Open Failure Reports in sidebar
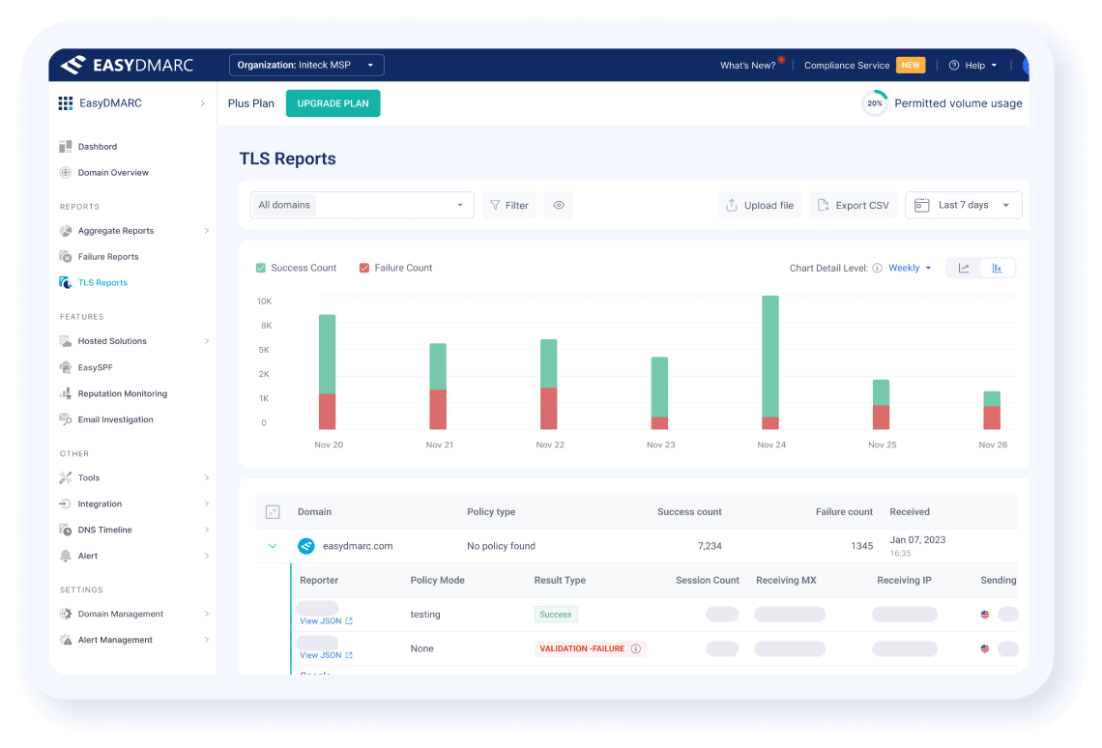 point(108,256)
